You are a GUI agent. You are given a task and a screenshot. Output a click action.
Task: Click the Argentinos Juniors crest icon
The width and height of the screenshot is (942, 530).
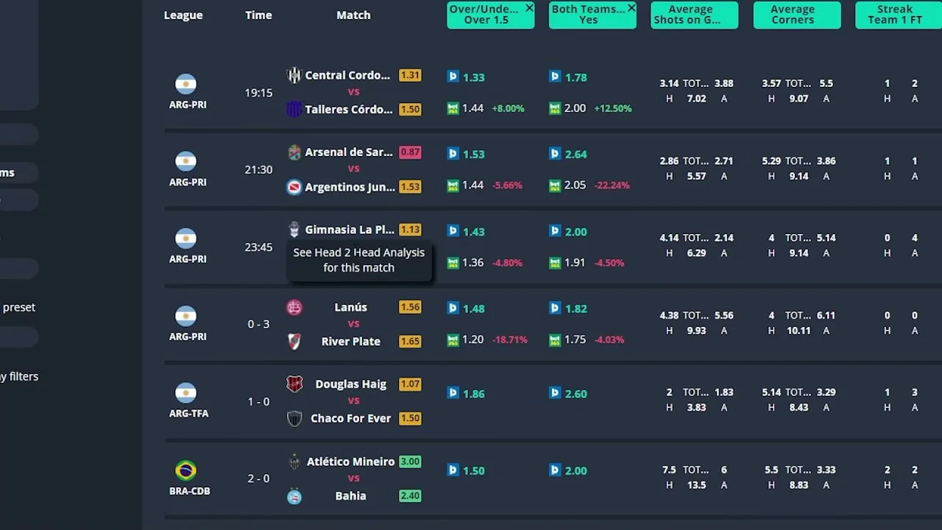tap(294, 187)
